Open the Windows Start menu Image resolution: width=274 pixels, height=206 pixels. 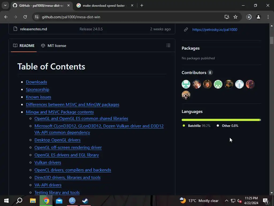[6, 201]
